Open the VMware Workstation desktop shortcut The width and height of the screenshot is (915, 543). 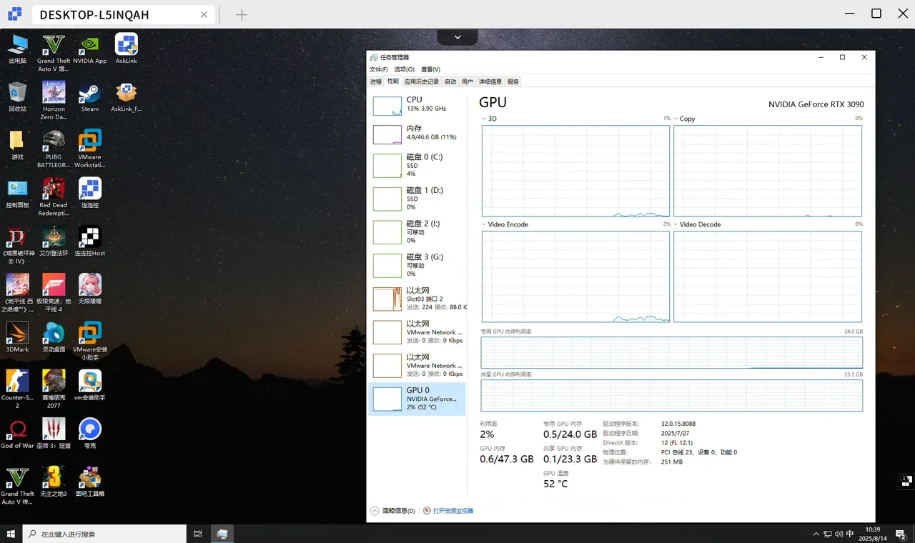click(90, 149)
